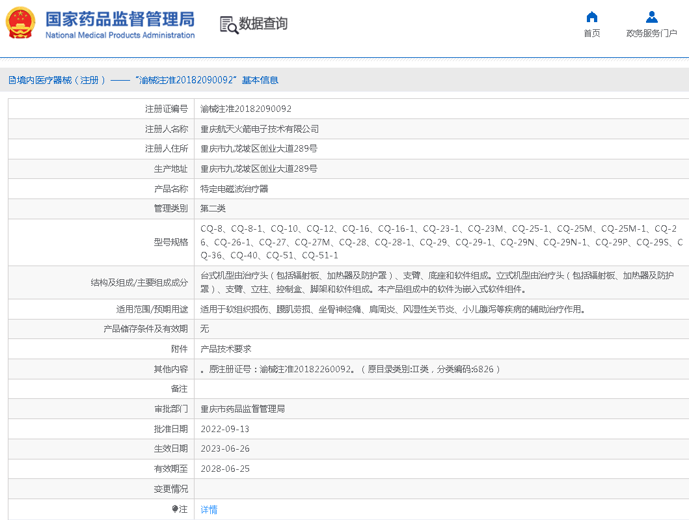Click the 产品名称 row label
The height and width of the screenshot is (520, 689).
pos(171,189)
